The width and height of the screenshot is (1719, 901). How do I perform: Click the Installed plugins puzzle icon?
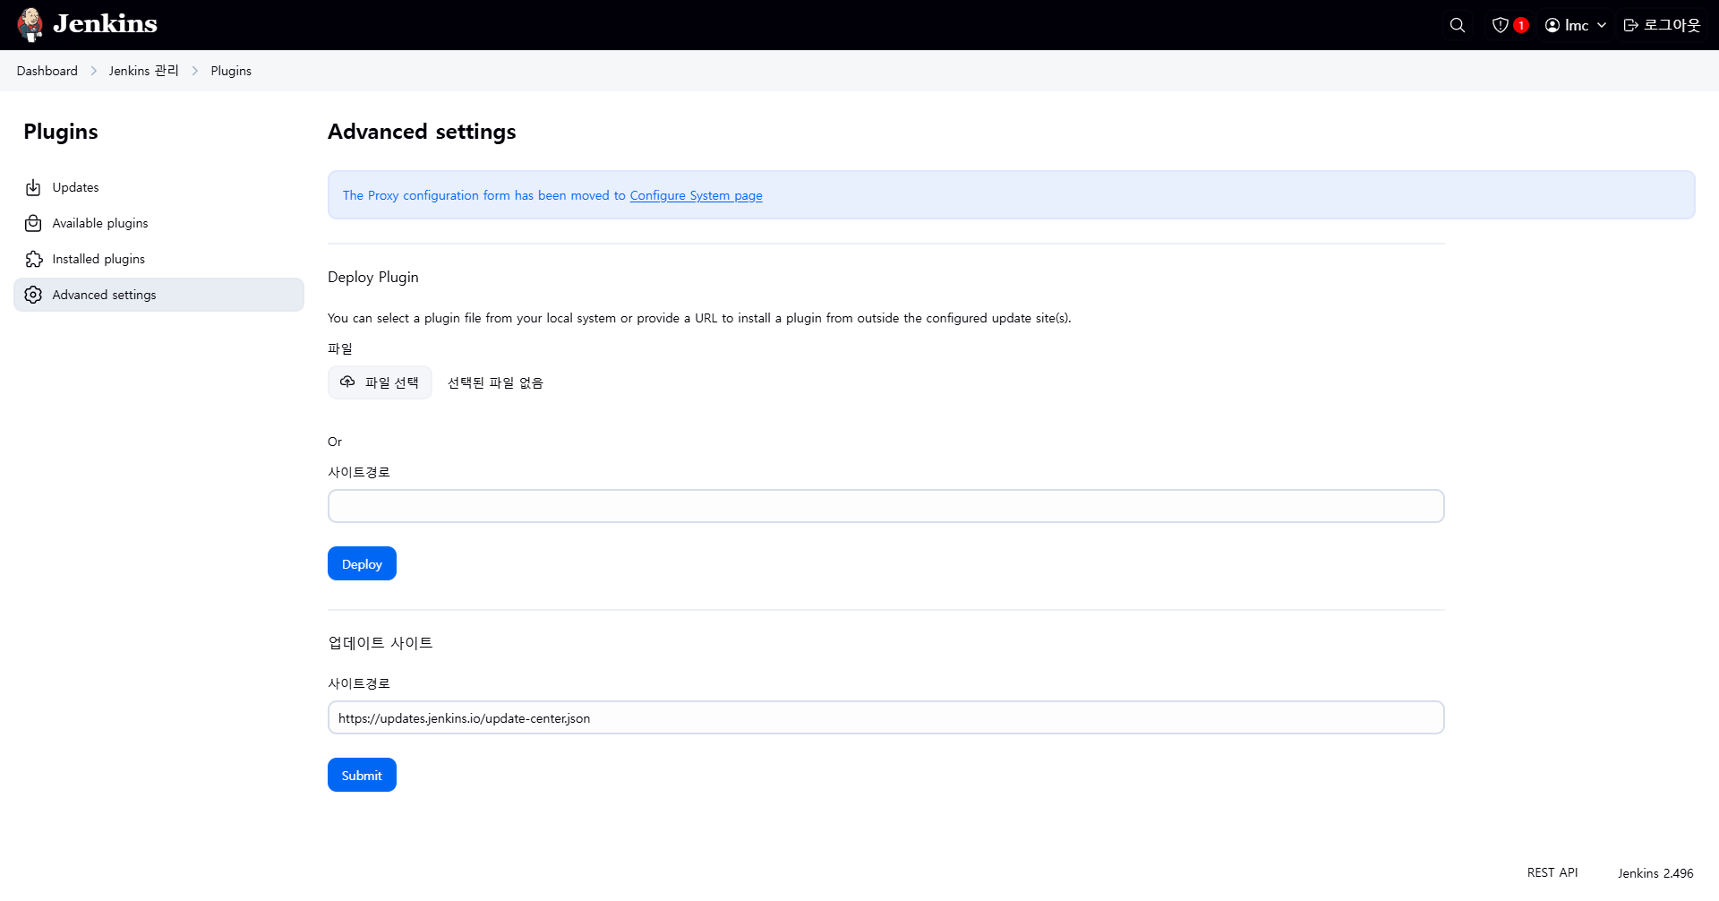click(x=33, y=259)
